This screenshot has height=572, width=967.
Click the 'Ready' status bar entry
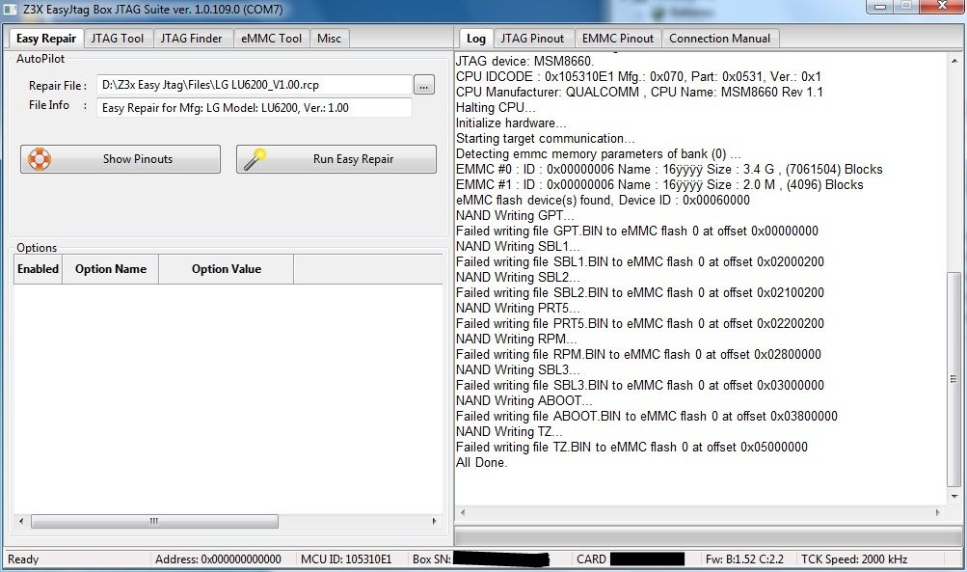click(x=23, y=559)
